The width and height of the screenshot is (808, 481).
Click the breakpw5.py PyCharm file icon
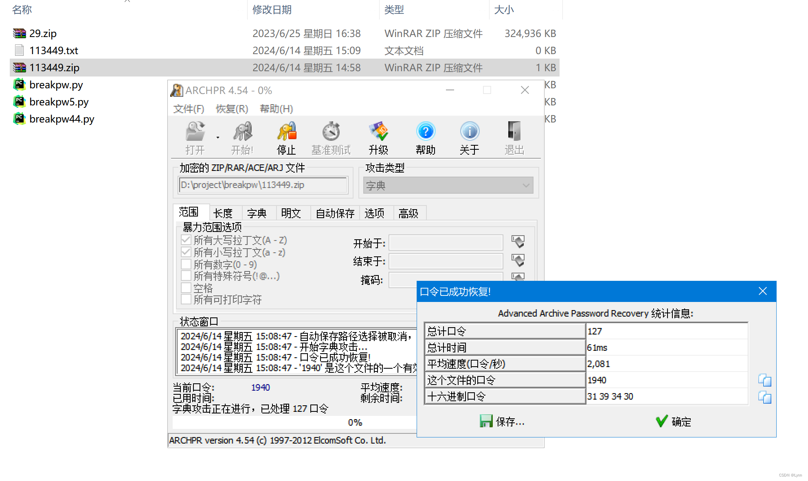pyautogui.click(x=19, y=102)
